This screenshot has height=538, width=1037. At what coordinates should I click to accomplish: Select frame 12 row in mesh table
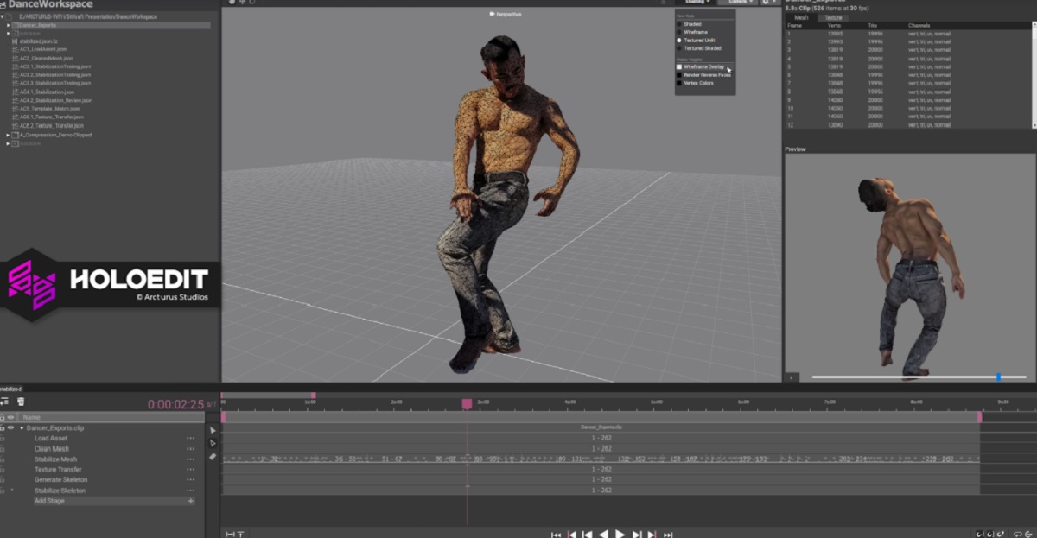[x=907, y=124]
